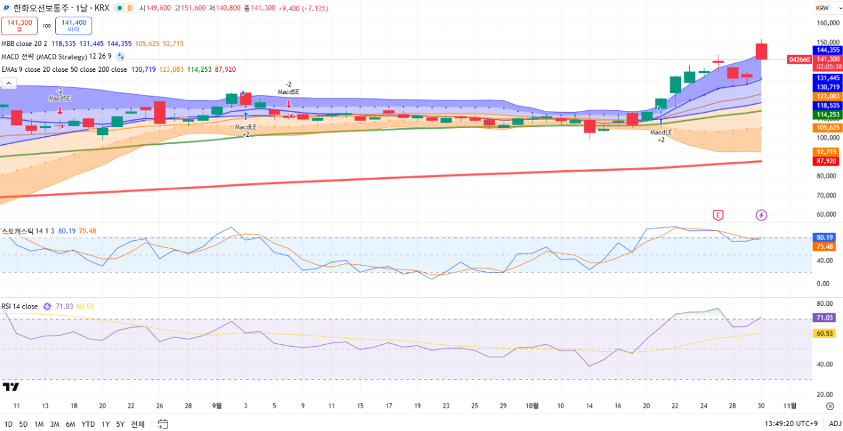Click the orange D delayed-data badge
843x431 pixels.
point(130,9)
